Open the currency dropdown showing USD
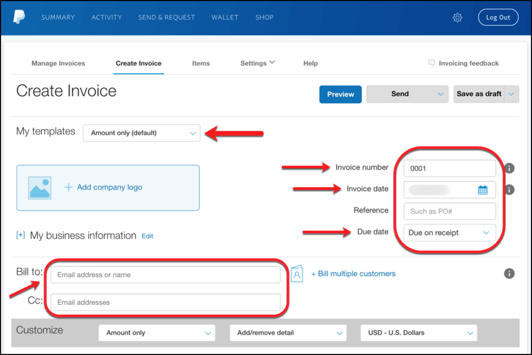 point(418,333)
